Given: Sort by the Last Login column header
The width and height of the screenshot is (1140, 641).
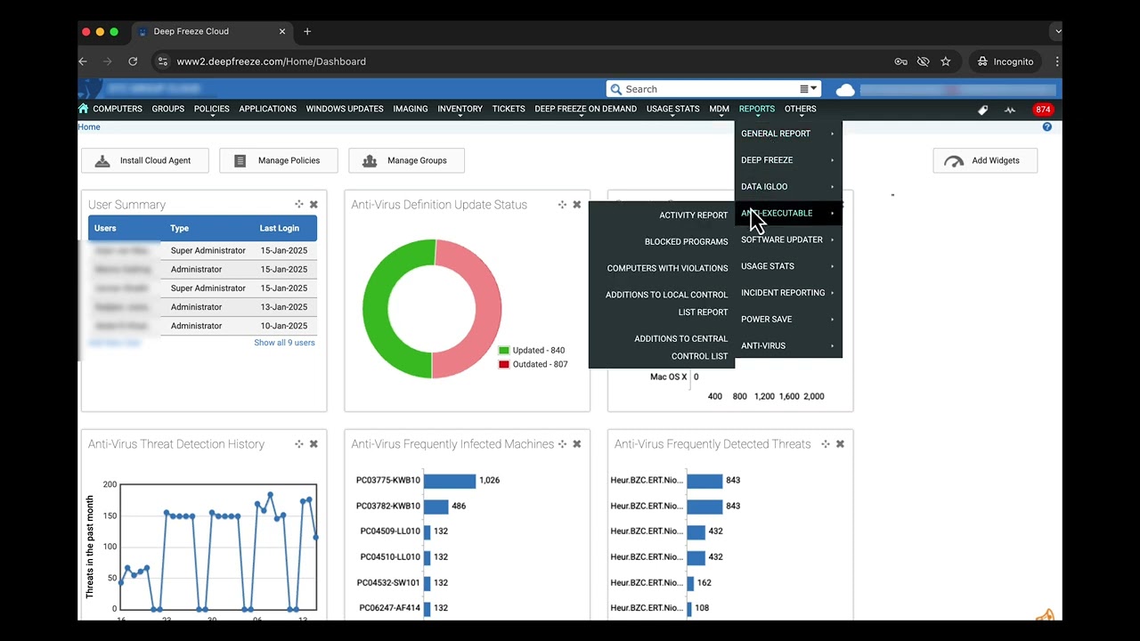Looking at the screenshot, I should [x=280, y=228].
